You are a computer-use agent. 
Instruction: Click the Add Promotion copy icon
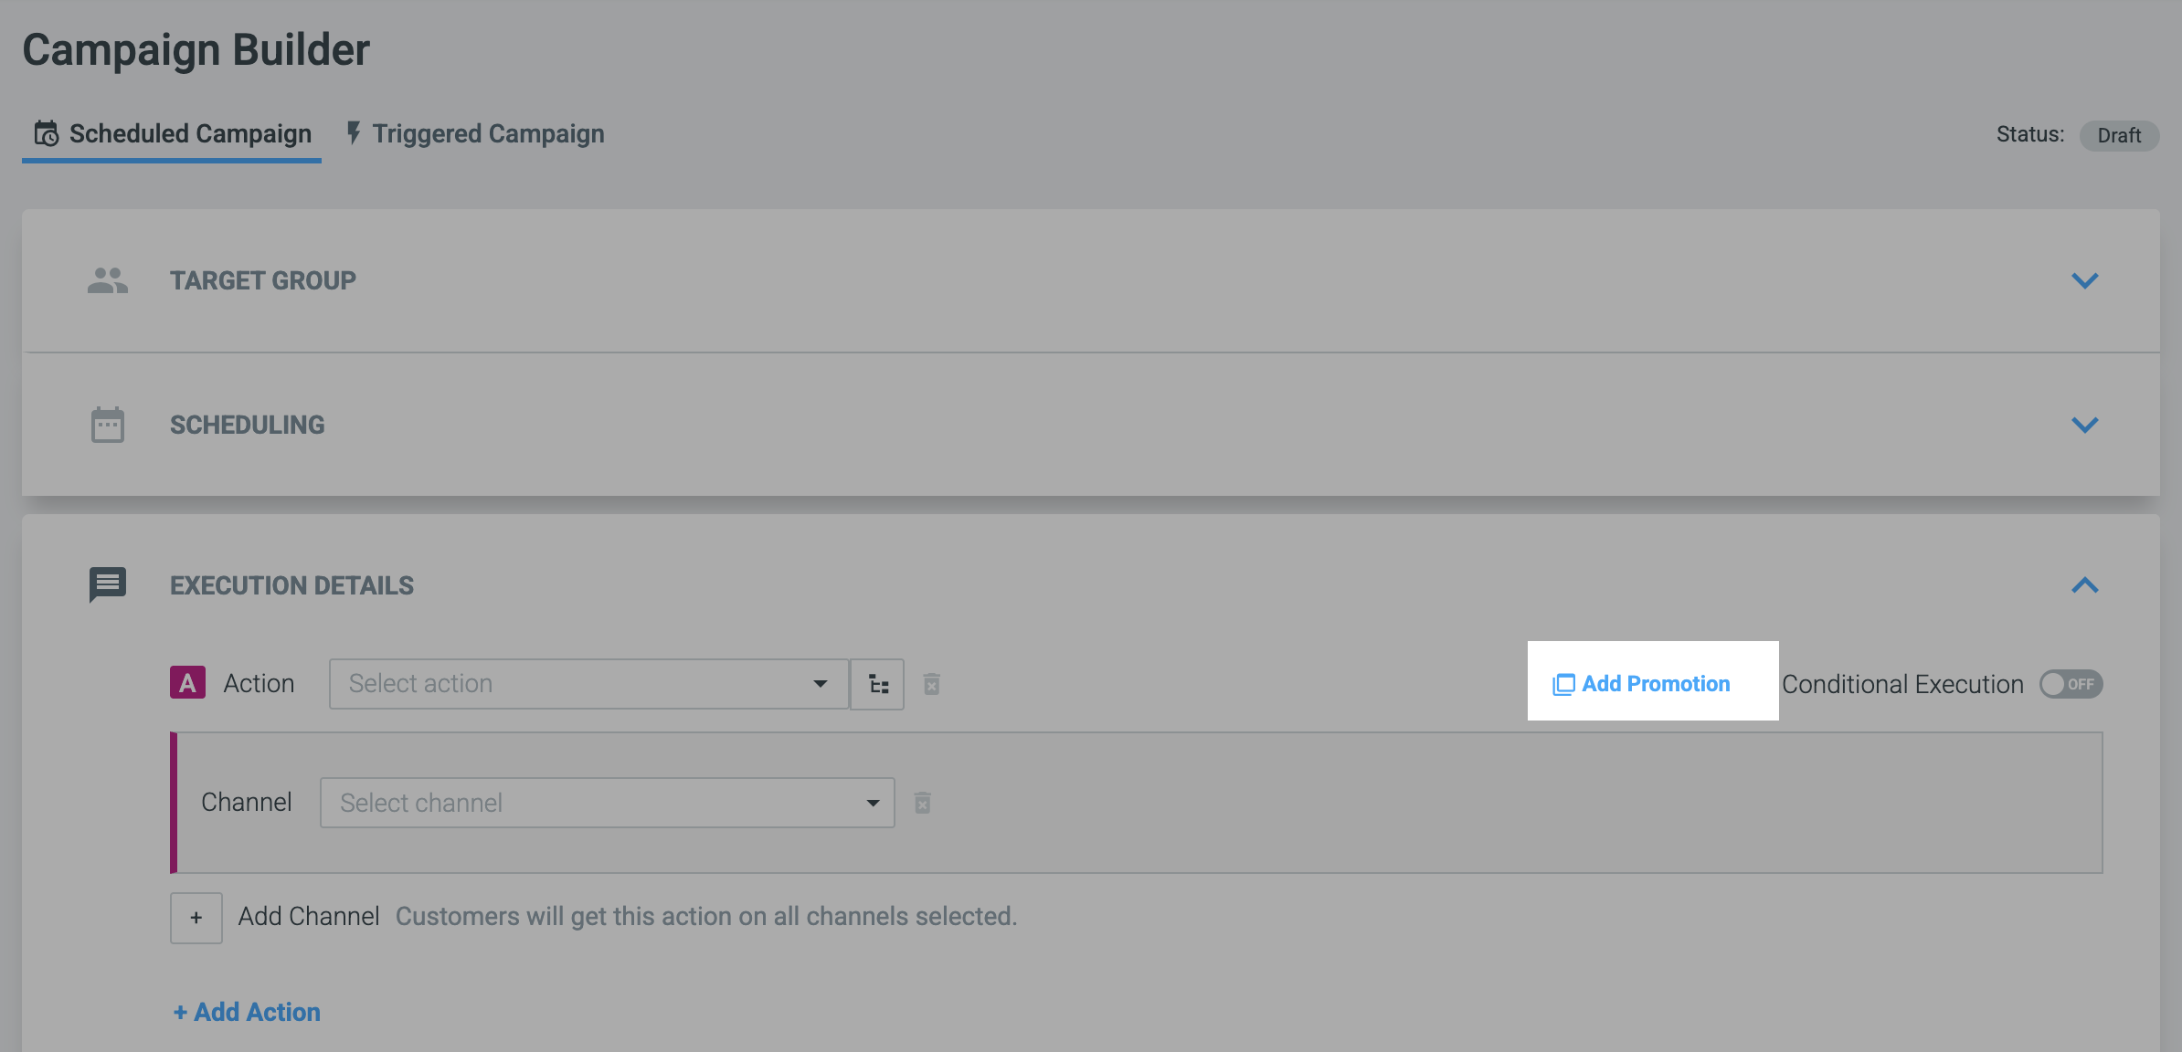[1563, 684]
